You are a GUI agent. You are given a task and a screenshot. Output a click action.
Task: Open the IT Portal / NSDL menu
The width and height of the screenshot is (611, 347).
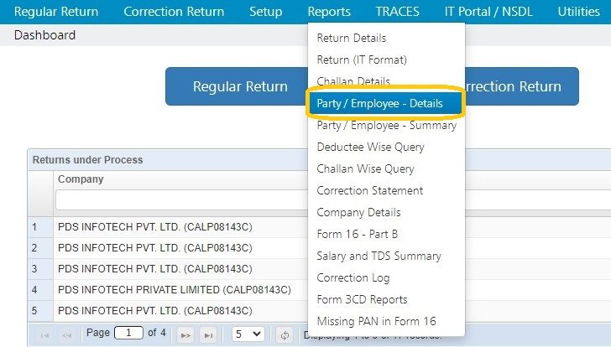tap(489, 12)
